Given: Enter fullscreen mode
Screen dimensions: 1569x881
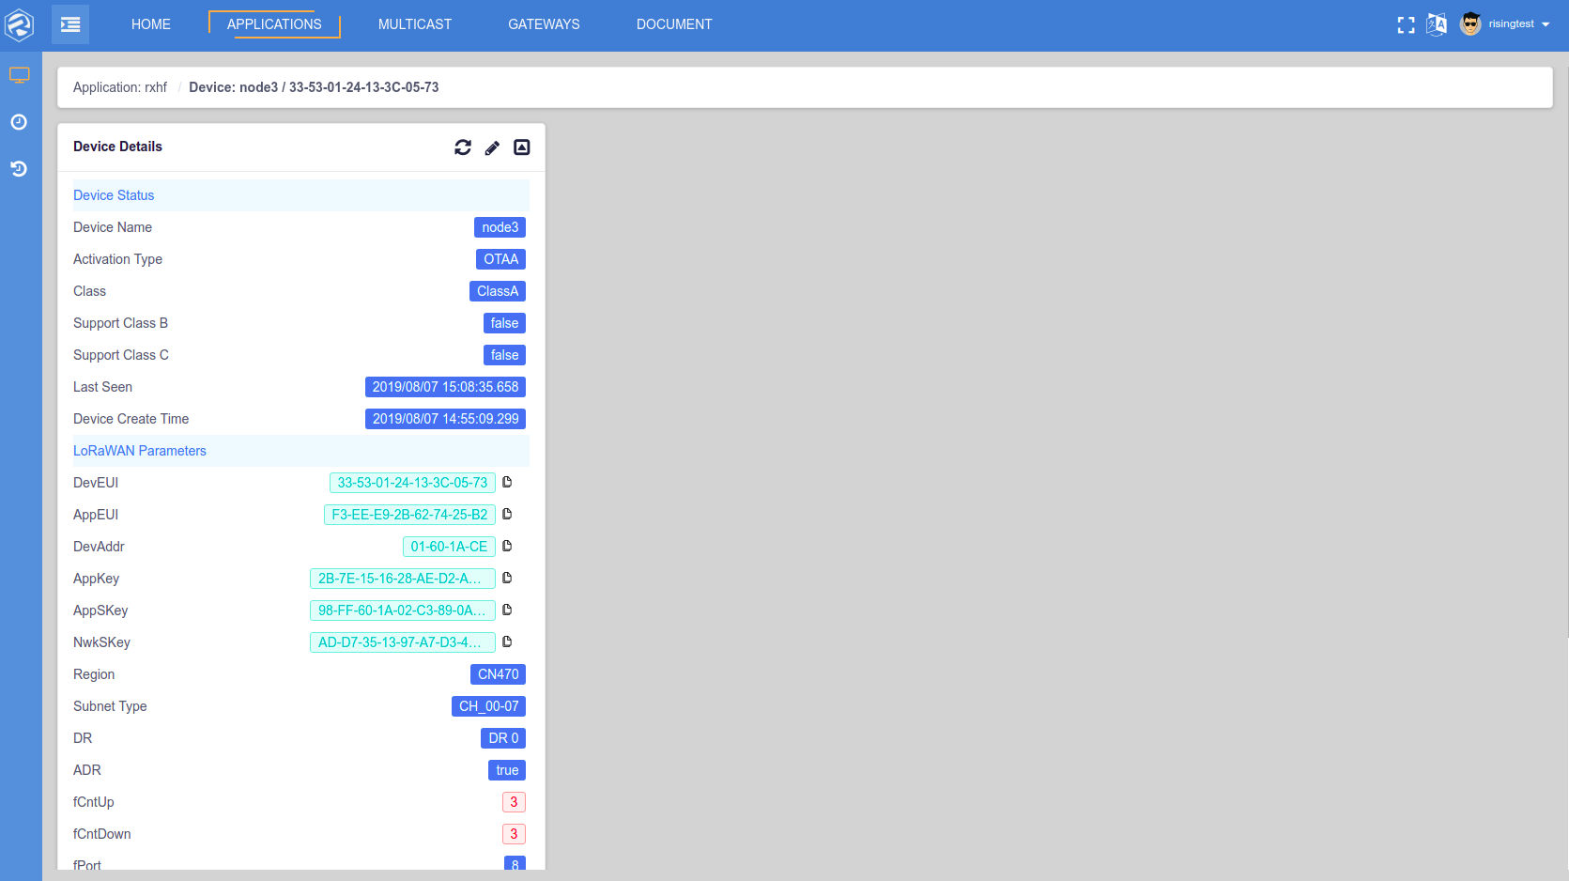Looking at the screenshot, I should click(x=1406, y=25).
